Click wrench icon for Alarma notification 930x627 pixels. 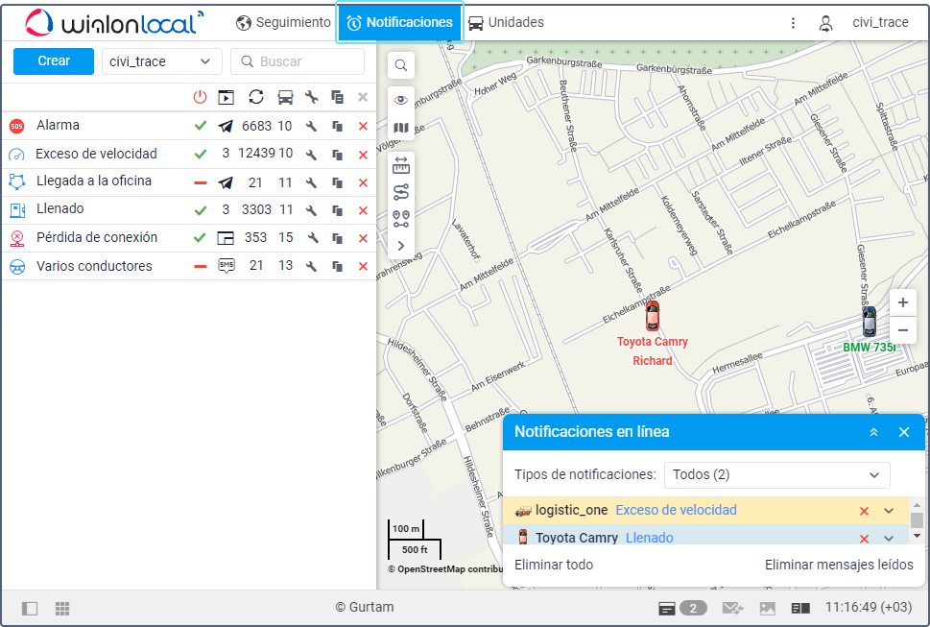(311, 127)
